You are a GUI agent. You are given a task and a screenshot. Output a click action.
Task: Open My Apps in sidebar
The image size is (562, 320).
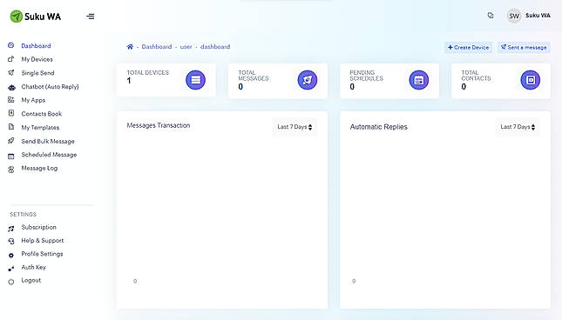[x=33, y=100]
